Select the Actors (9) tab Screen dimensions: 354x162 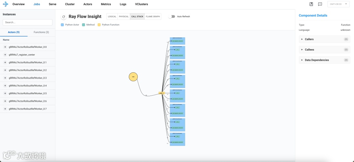tap(14, 32)
